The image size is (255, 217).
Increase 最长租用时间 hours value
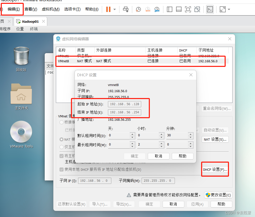tap(161, 143)
